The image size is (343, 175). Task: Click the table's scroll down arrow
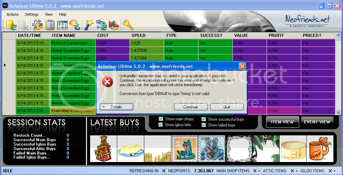tap(338, 112)
